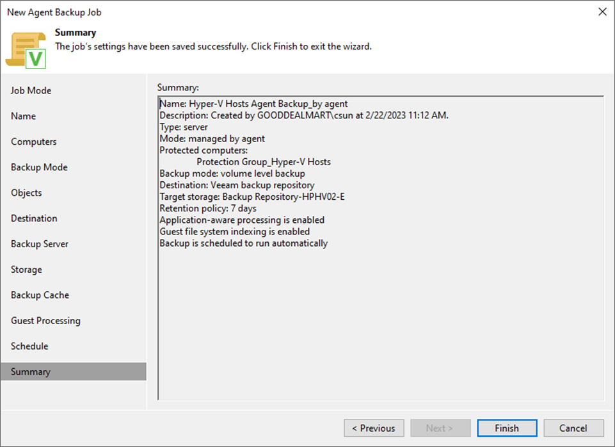Select the highlighted Summary step
615x447 pixels.
coord(74,371)
